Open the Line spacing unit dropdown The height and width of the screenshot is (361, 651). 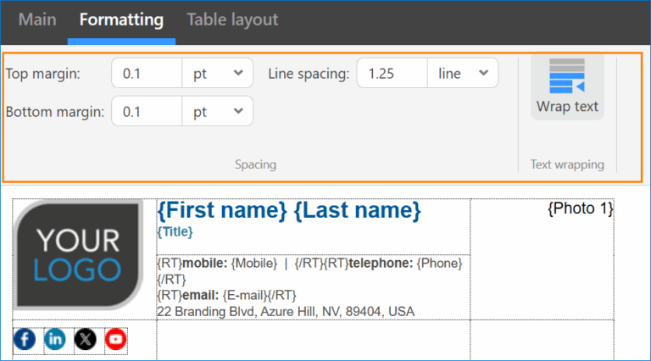coord(463,73)
